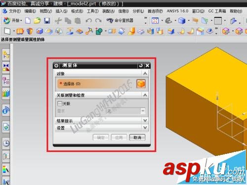247x185 pixels.
Task: Click the Save floppy disk icon
Action: click(x=47, y=21)
